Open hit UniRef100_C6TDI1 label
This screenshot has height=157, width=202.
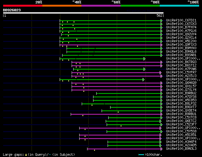[181, 20]
